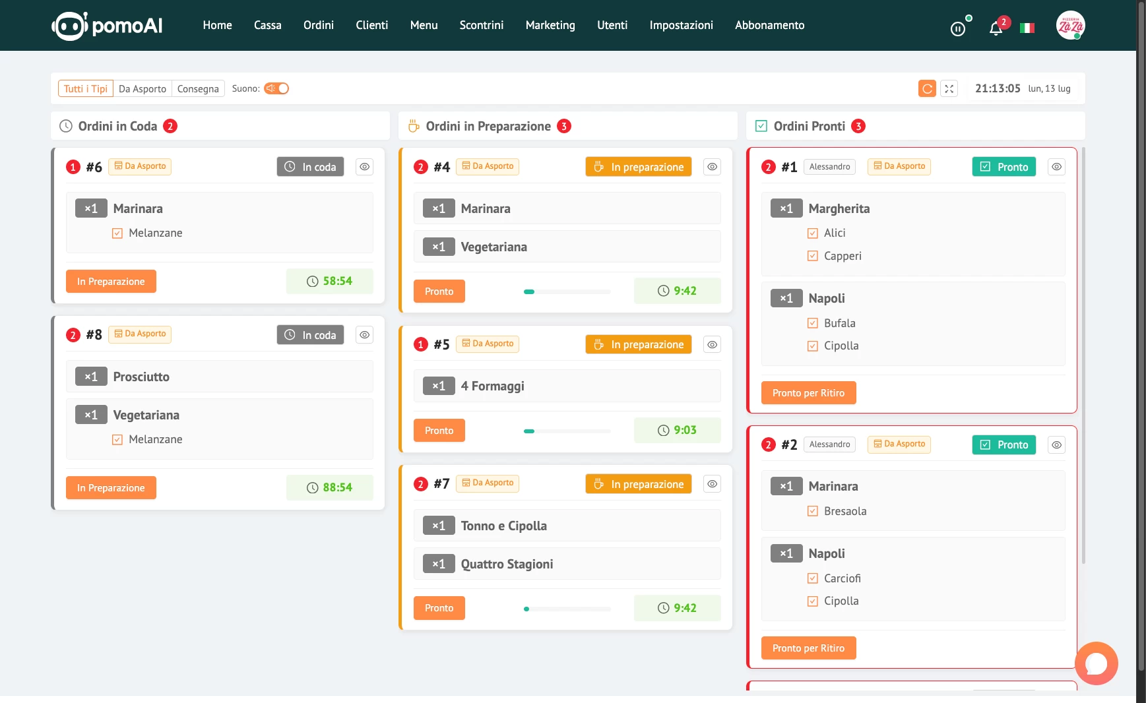Move order #6 to In Preparazione

[x=111, y=282]
